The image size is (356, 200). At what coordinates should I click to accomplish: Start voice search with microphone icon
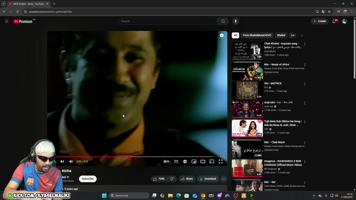tap(236, 21)
